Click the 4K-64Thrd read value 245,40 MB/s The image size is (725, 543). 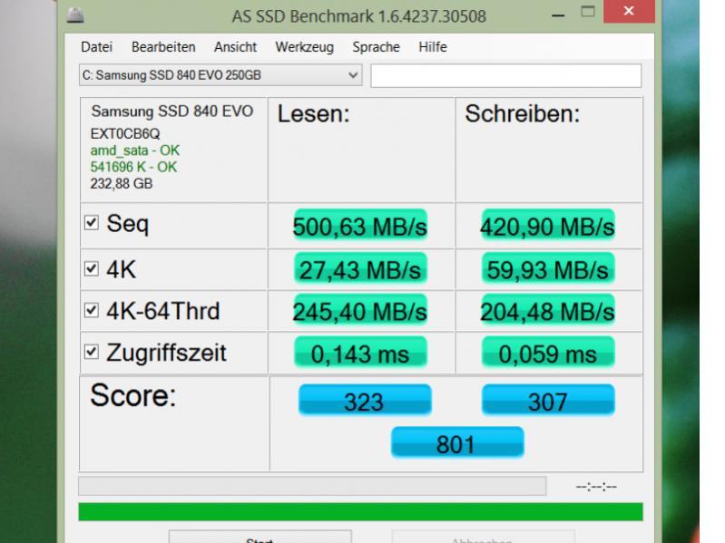(x=360, y=310)
